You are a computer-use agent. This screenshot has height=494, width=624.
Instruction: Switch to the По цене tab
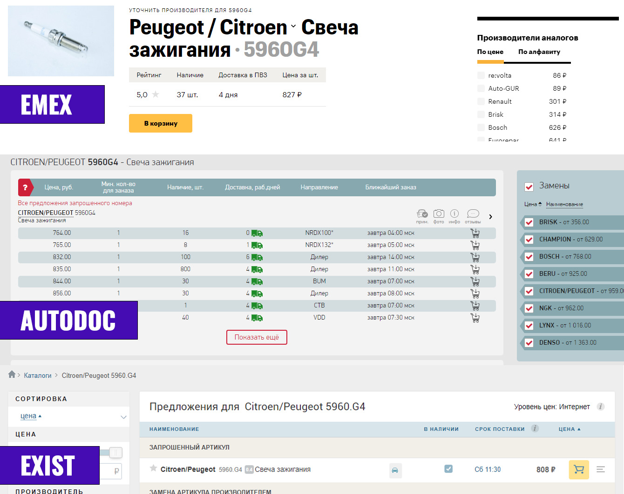pos(490,52)
